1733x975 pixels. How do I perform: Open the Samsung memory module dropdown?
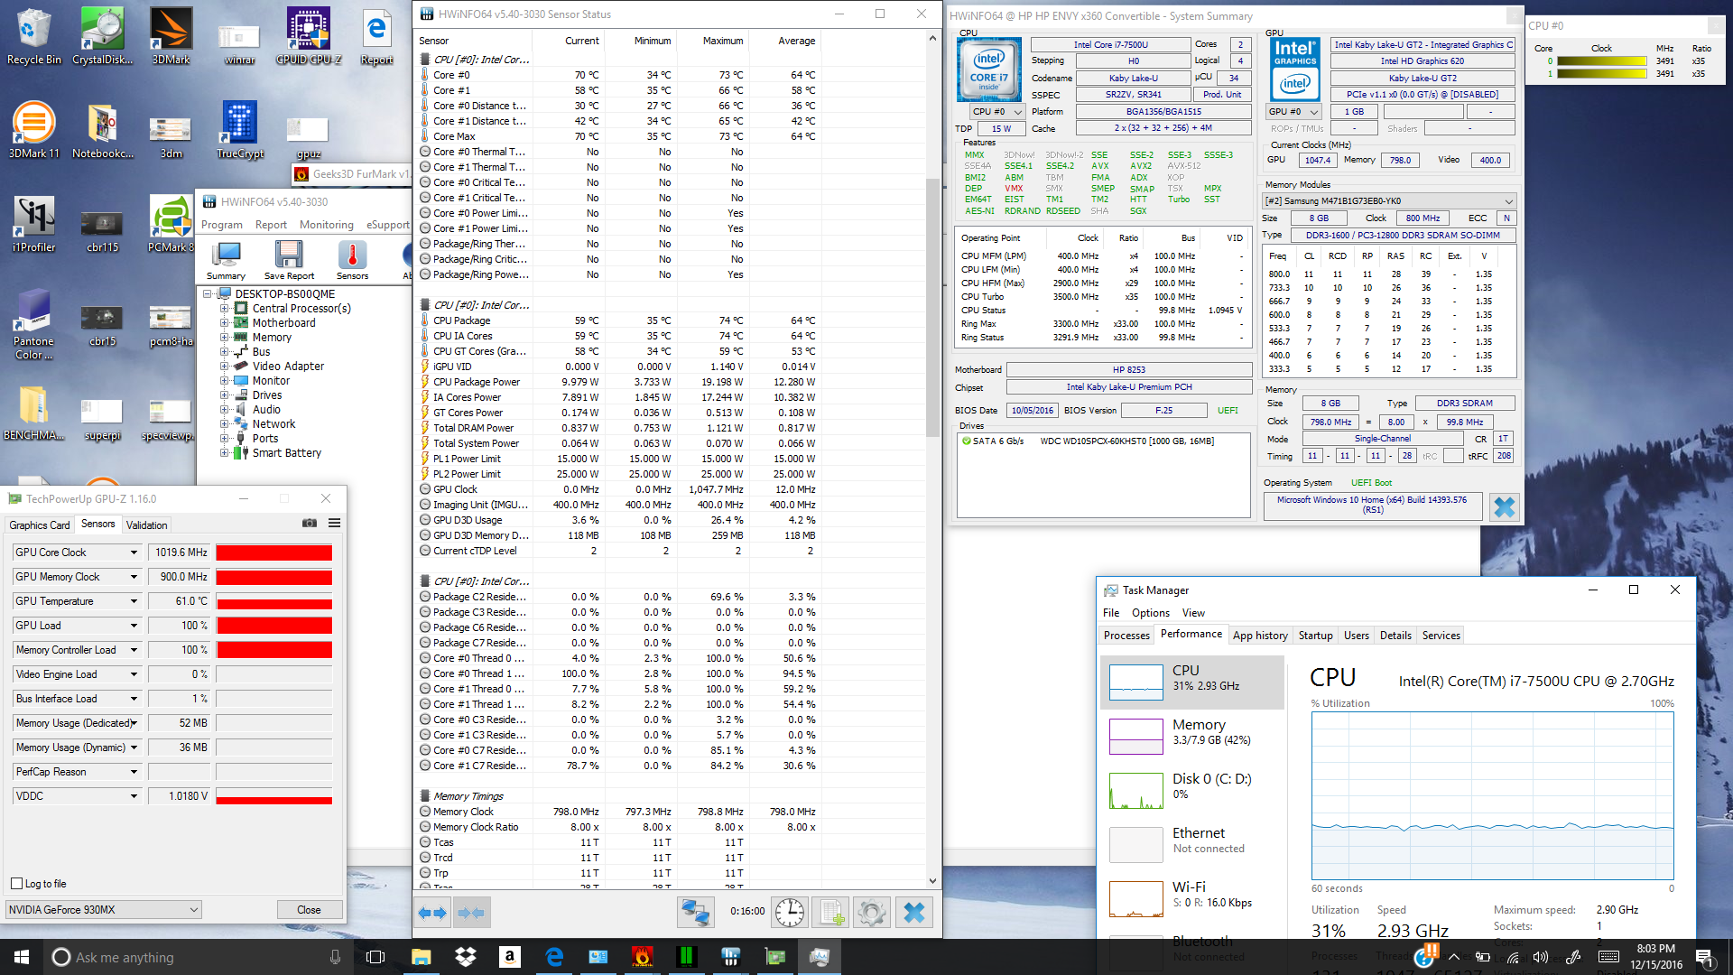1388,201
